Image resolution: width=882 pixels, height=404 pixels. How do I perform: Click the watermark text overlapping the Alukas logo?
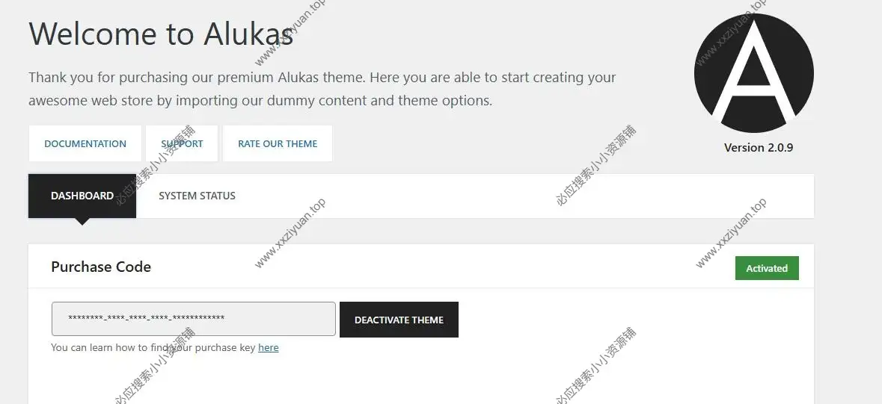point(729,34)
